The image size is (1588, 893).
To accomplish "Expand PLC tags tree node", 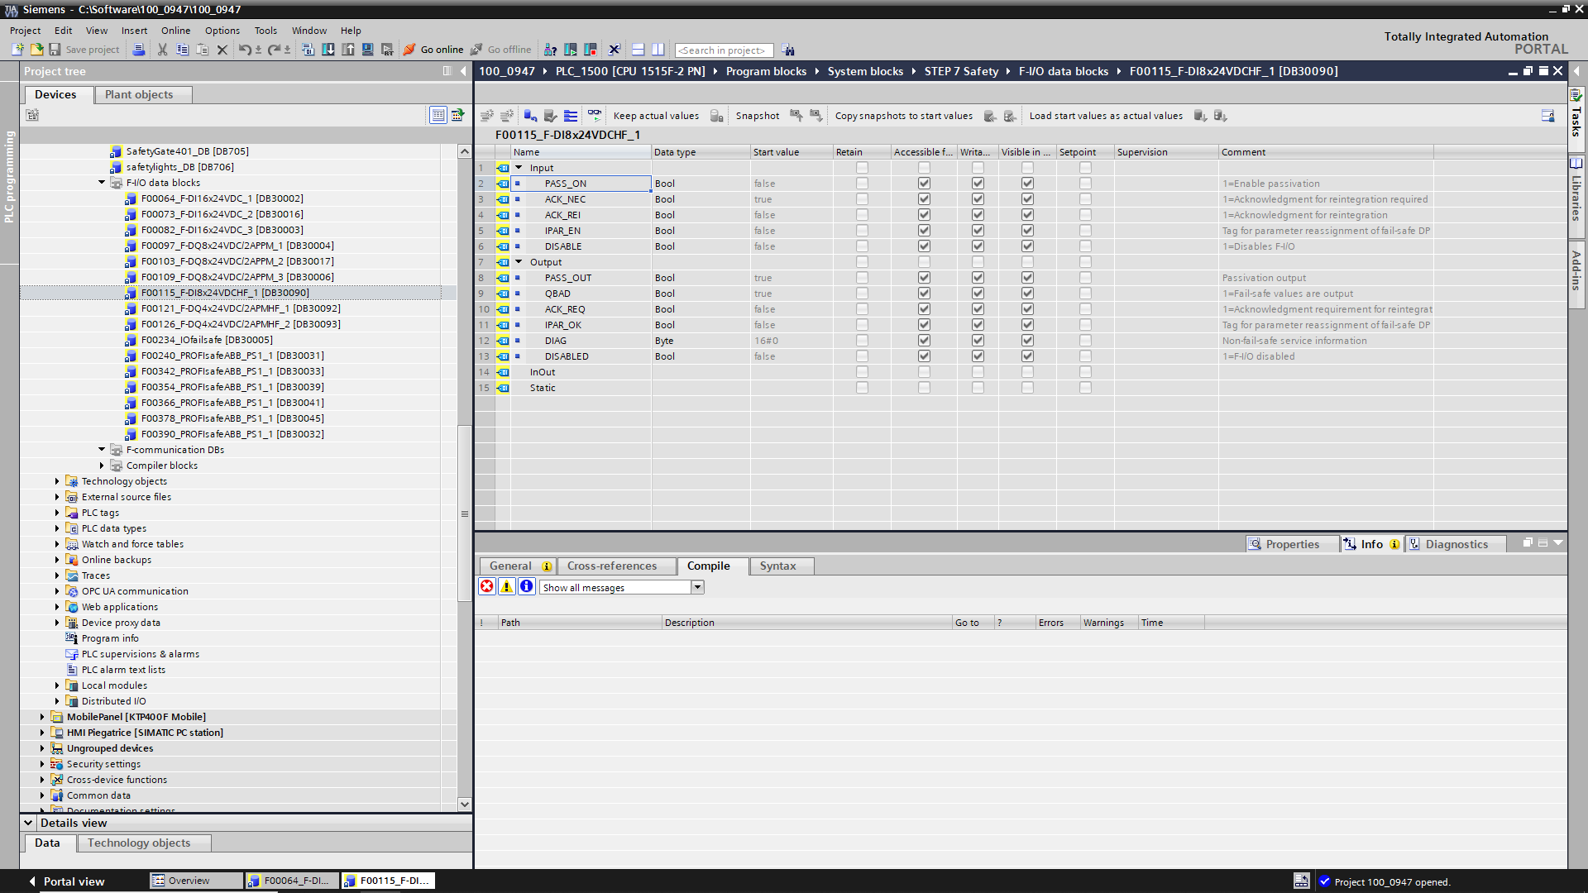I will coord(57,513).
